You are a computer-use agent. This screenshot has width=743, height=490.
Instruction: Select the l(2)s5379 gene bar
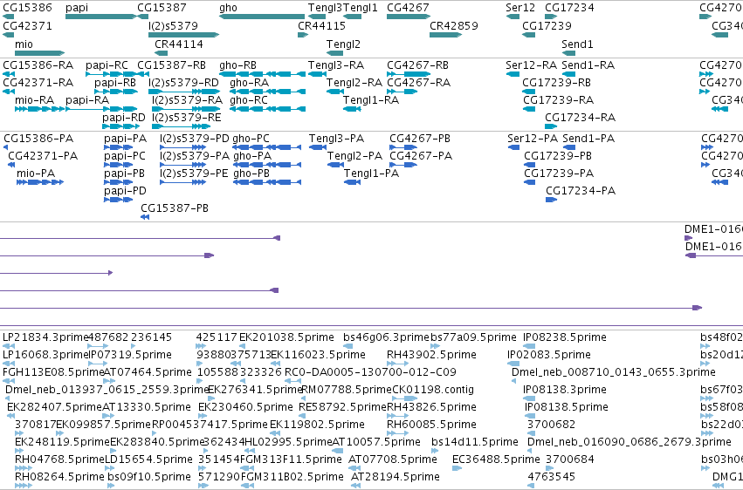click(x=184, y=35)
